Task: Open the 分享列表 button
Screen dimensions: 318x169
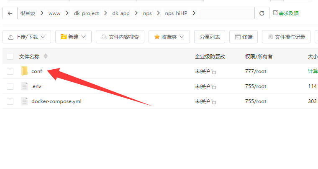Action: (x=210, y=37)
